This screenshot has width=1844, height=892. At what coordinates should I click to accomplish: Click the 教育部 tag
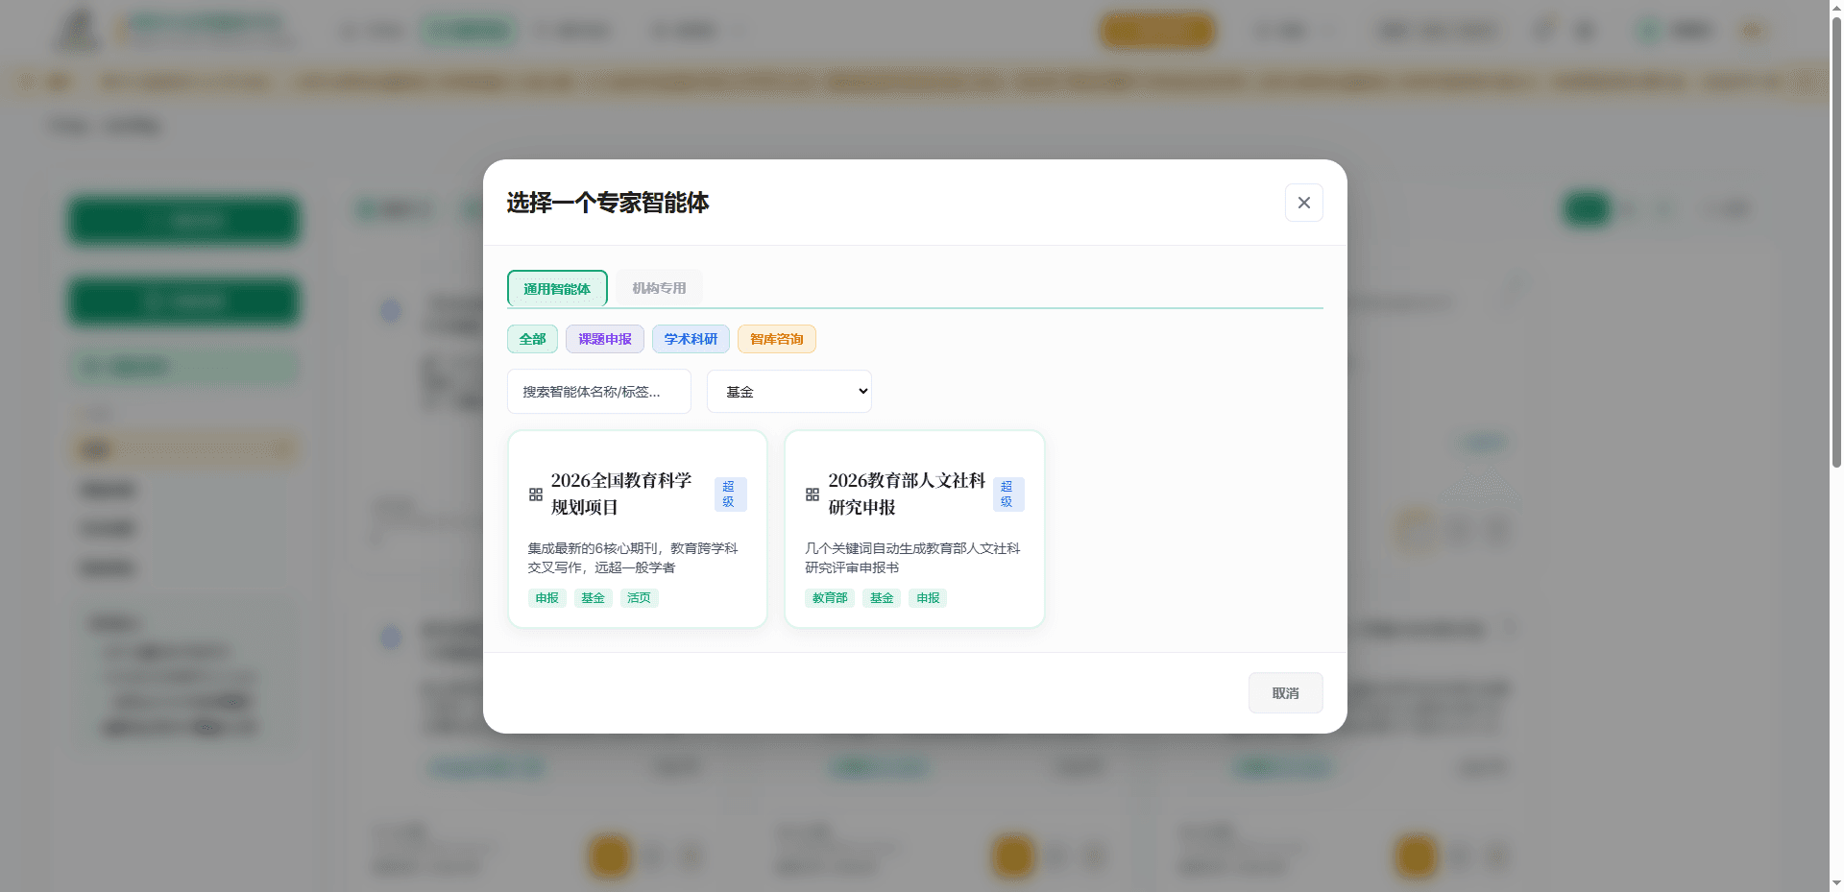point(830,598)
